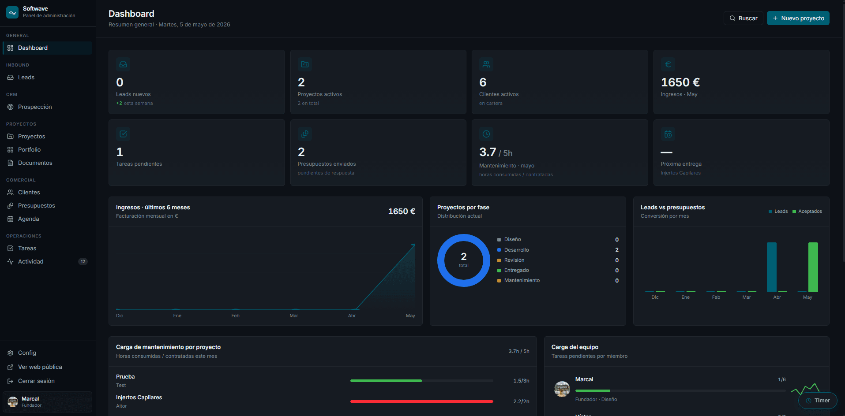Click the people icon on Clientes activos card
Screen dimensions: 845x416
486,64
